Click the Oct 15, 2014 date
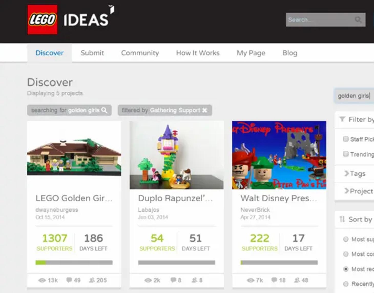This screenshot has width=374, height=293. [50, 217]
